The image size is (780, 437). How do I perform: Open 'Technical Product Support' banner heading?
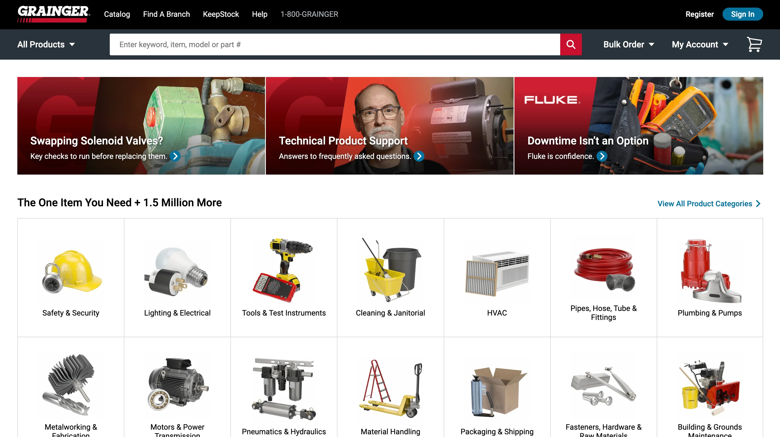[343, 141]
